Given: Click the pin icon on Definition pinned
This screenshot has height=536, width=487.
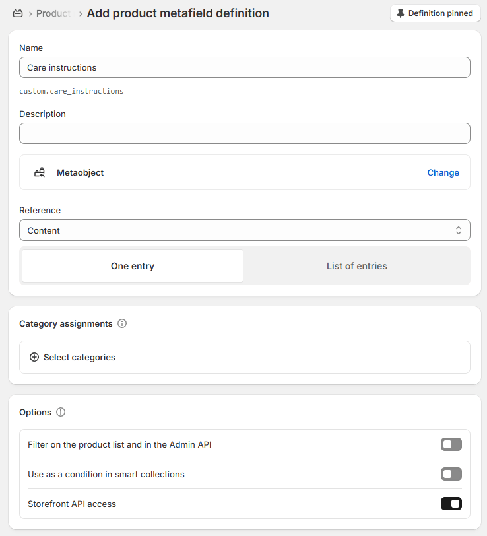Looking at the screenshot, I should 401,13.
